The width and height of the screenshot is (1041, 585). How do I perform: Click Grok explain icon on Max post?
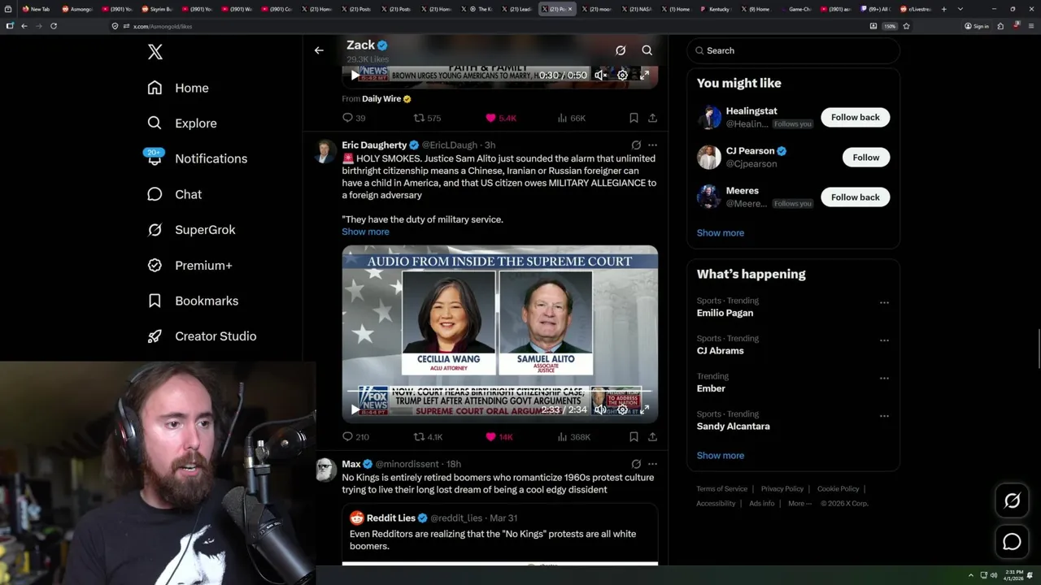[636, 464]
